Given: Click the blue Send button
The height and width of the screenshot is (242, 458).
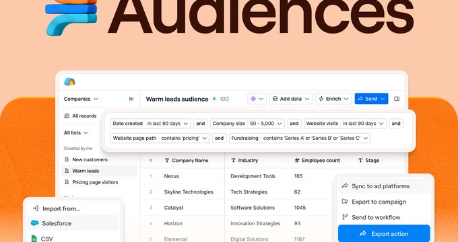Looking at the screenshot, I should click(371, 99).
